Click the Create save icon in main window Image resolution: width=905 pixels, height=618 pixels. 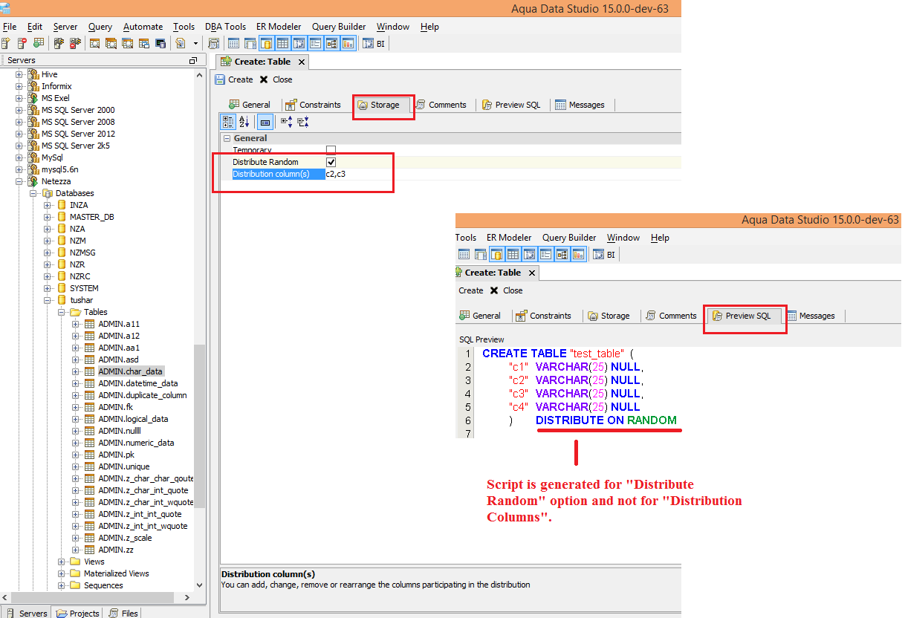pos(220,79)
